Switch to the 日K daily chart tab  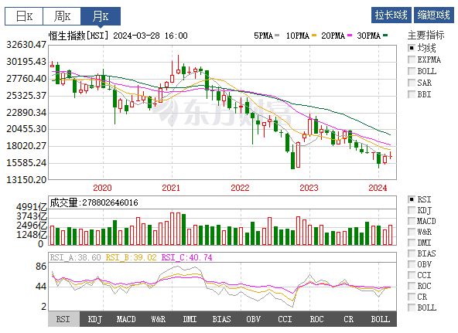[x=24, y=16]
